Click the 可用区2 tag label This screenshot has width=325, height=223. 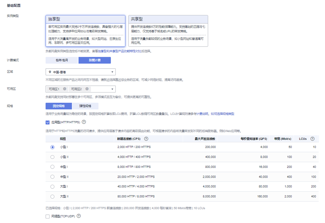click(76, 89)
